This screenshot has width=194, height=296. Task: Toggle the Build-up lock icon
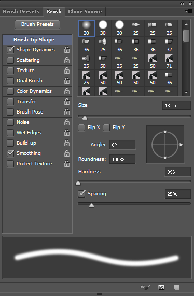[x=67, y=143]
